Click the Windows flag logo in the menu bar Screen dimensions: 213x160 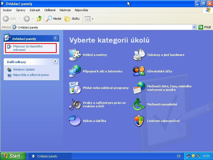(x=208, y=10)
